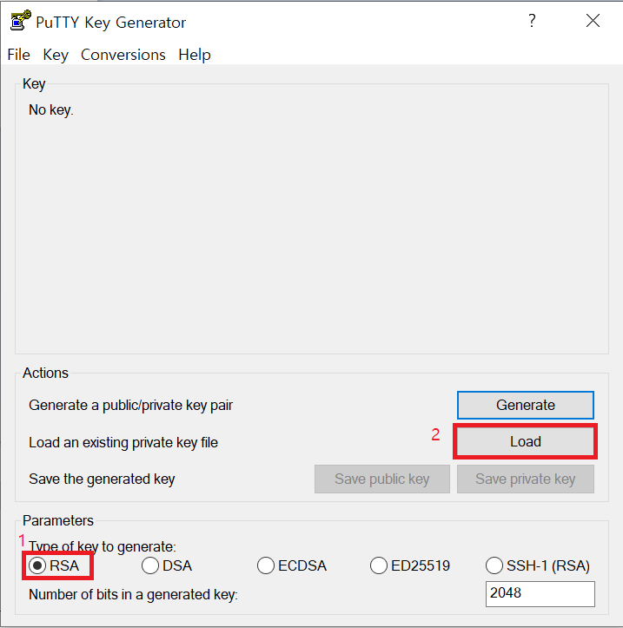Open the Help menu
This screenshot has height=628, width=623.
point(195,55)
